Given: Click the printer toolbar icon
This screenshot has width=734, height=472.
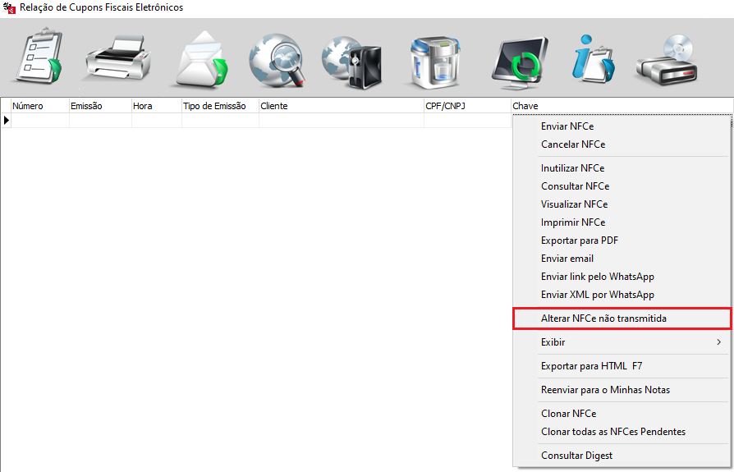Looking at the screenshot, I should pos(117,57).
